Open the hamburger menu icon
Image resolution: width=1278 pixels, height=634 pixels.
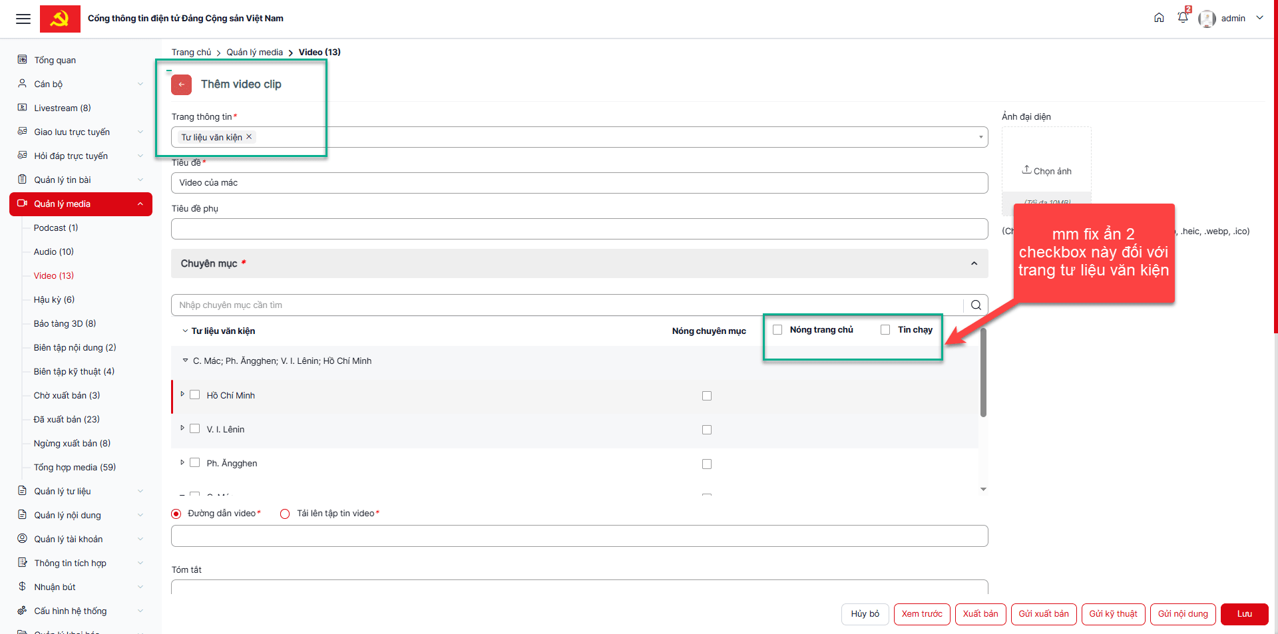point(23,19)
